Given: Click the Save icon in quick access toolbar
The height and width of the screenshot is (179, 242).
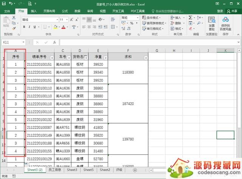Looking at the screenshot, I should click(3, 3).
